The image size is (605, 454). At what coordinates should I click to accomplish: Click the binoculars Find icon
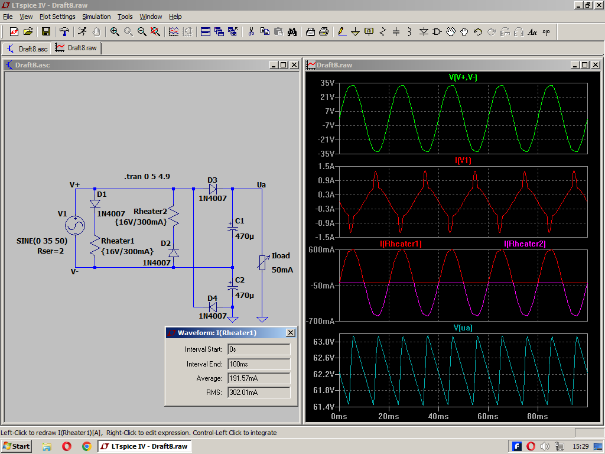tap(292, 32)
